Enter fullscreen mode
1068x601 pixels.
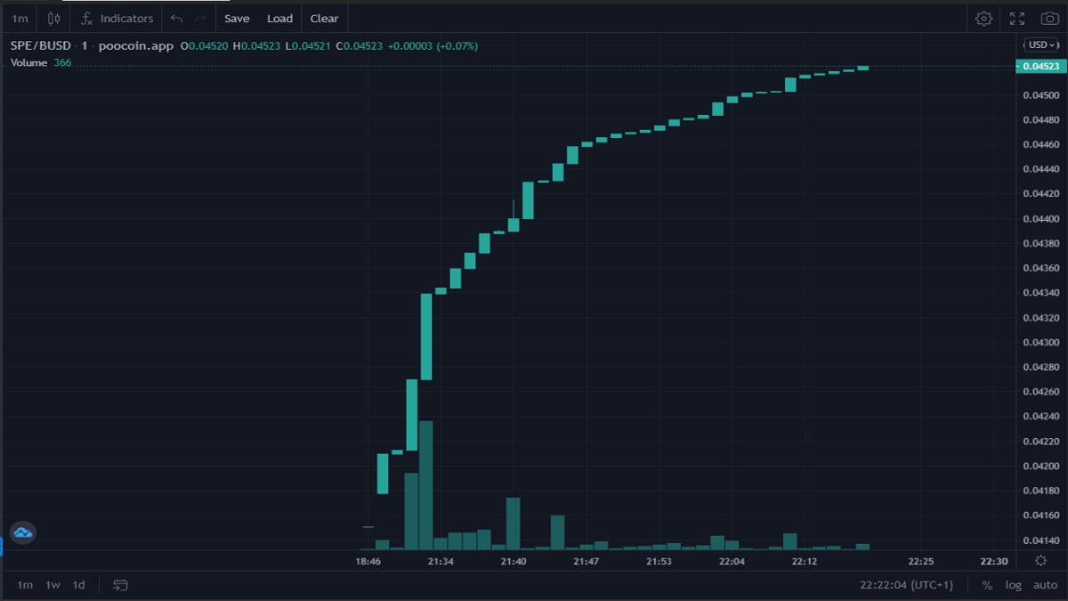point(1017,18)
